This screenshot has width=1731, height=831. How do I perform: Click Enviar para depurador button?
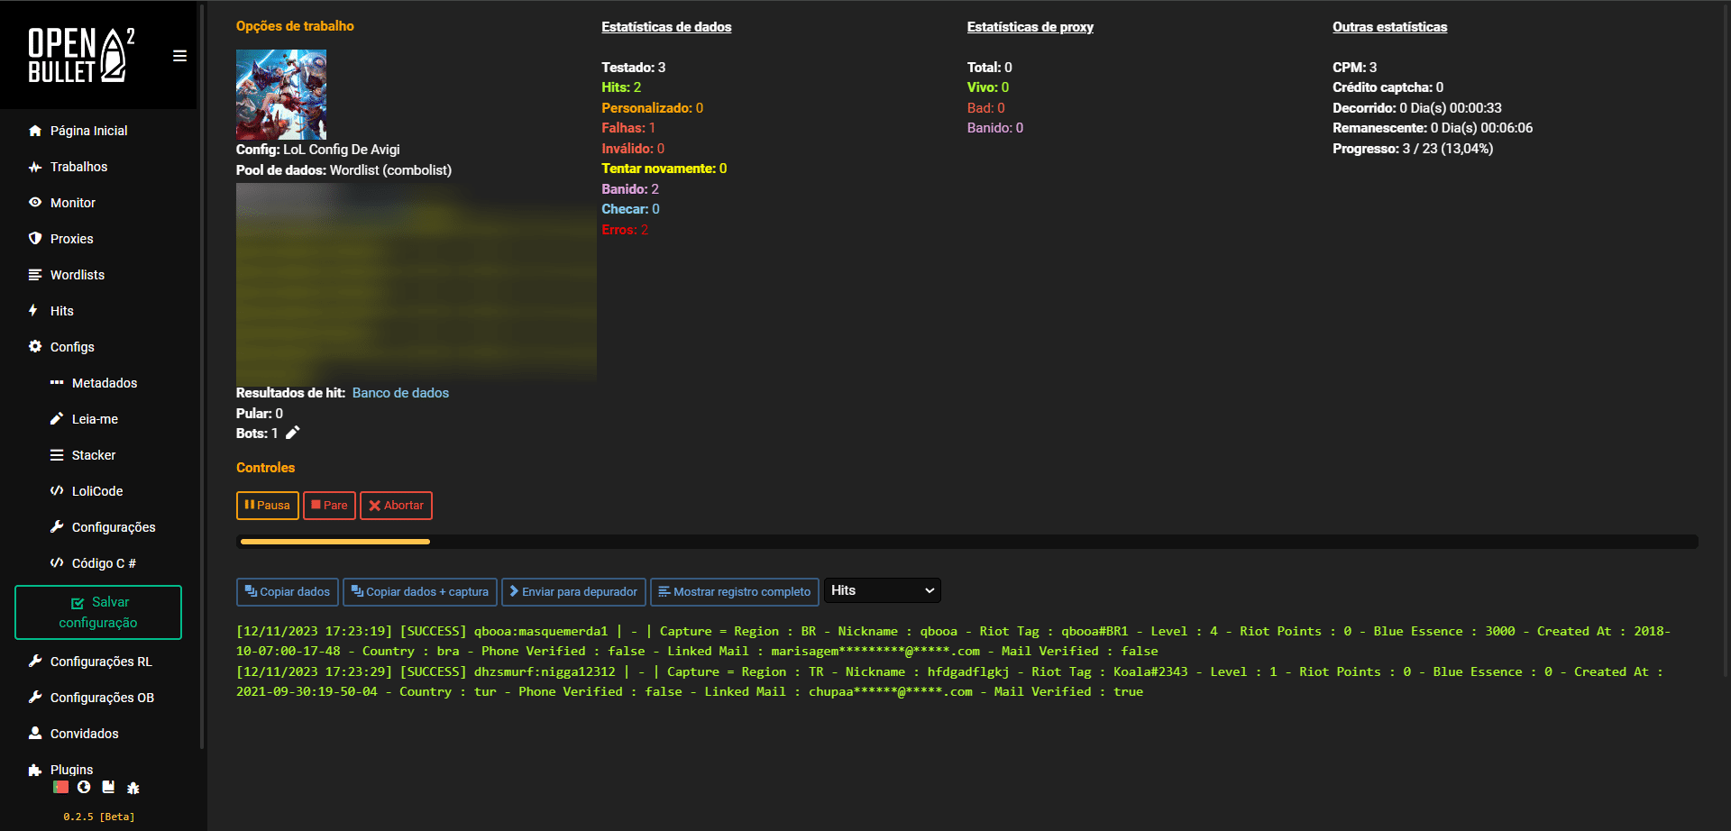573,592
